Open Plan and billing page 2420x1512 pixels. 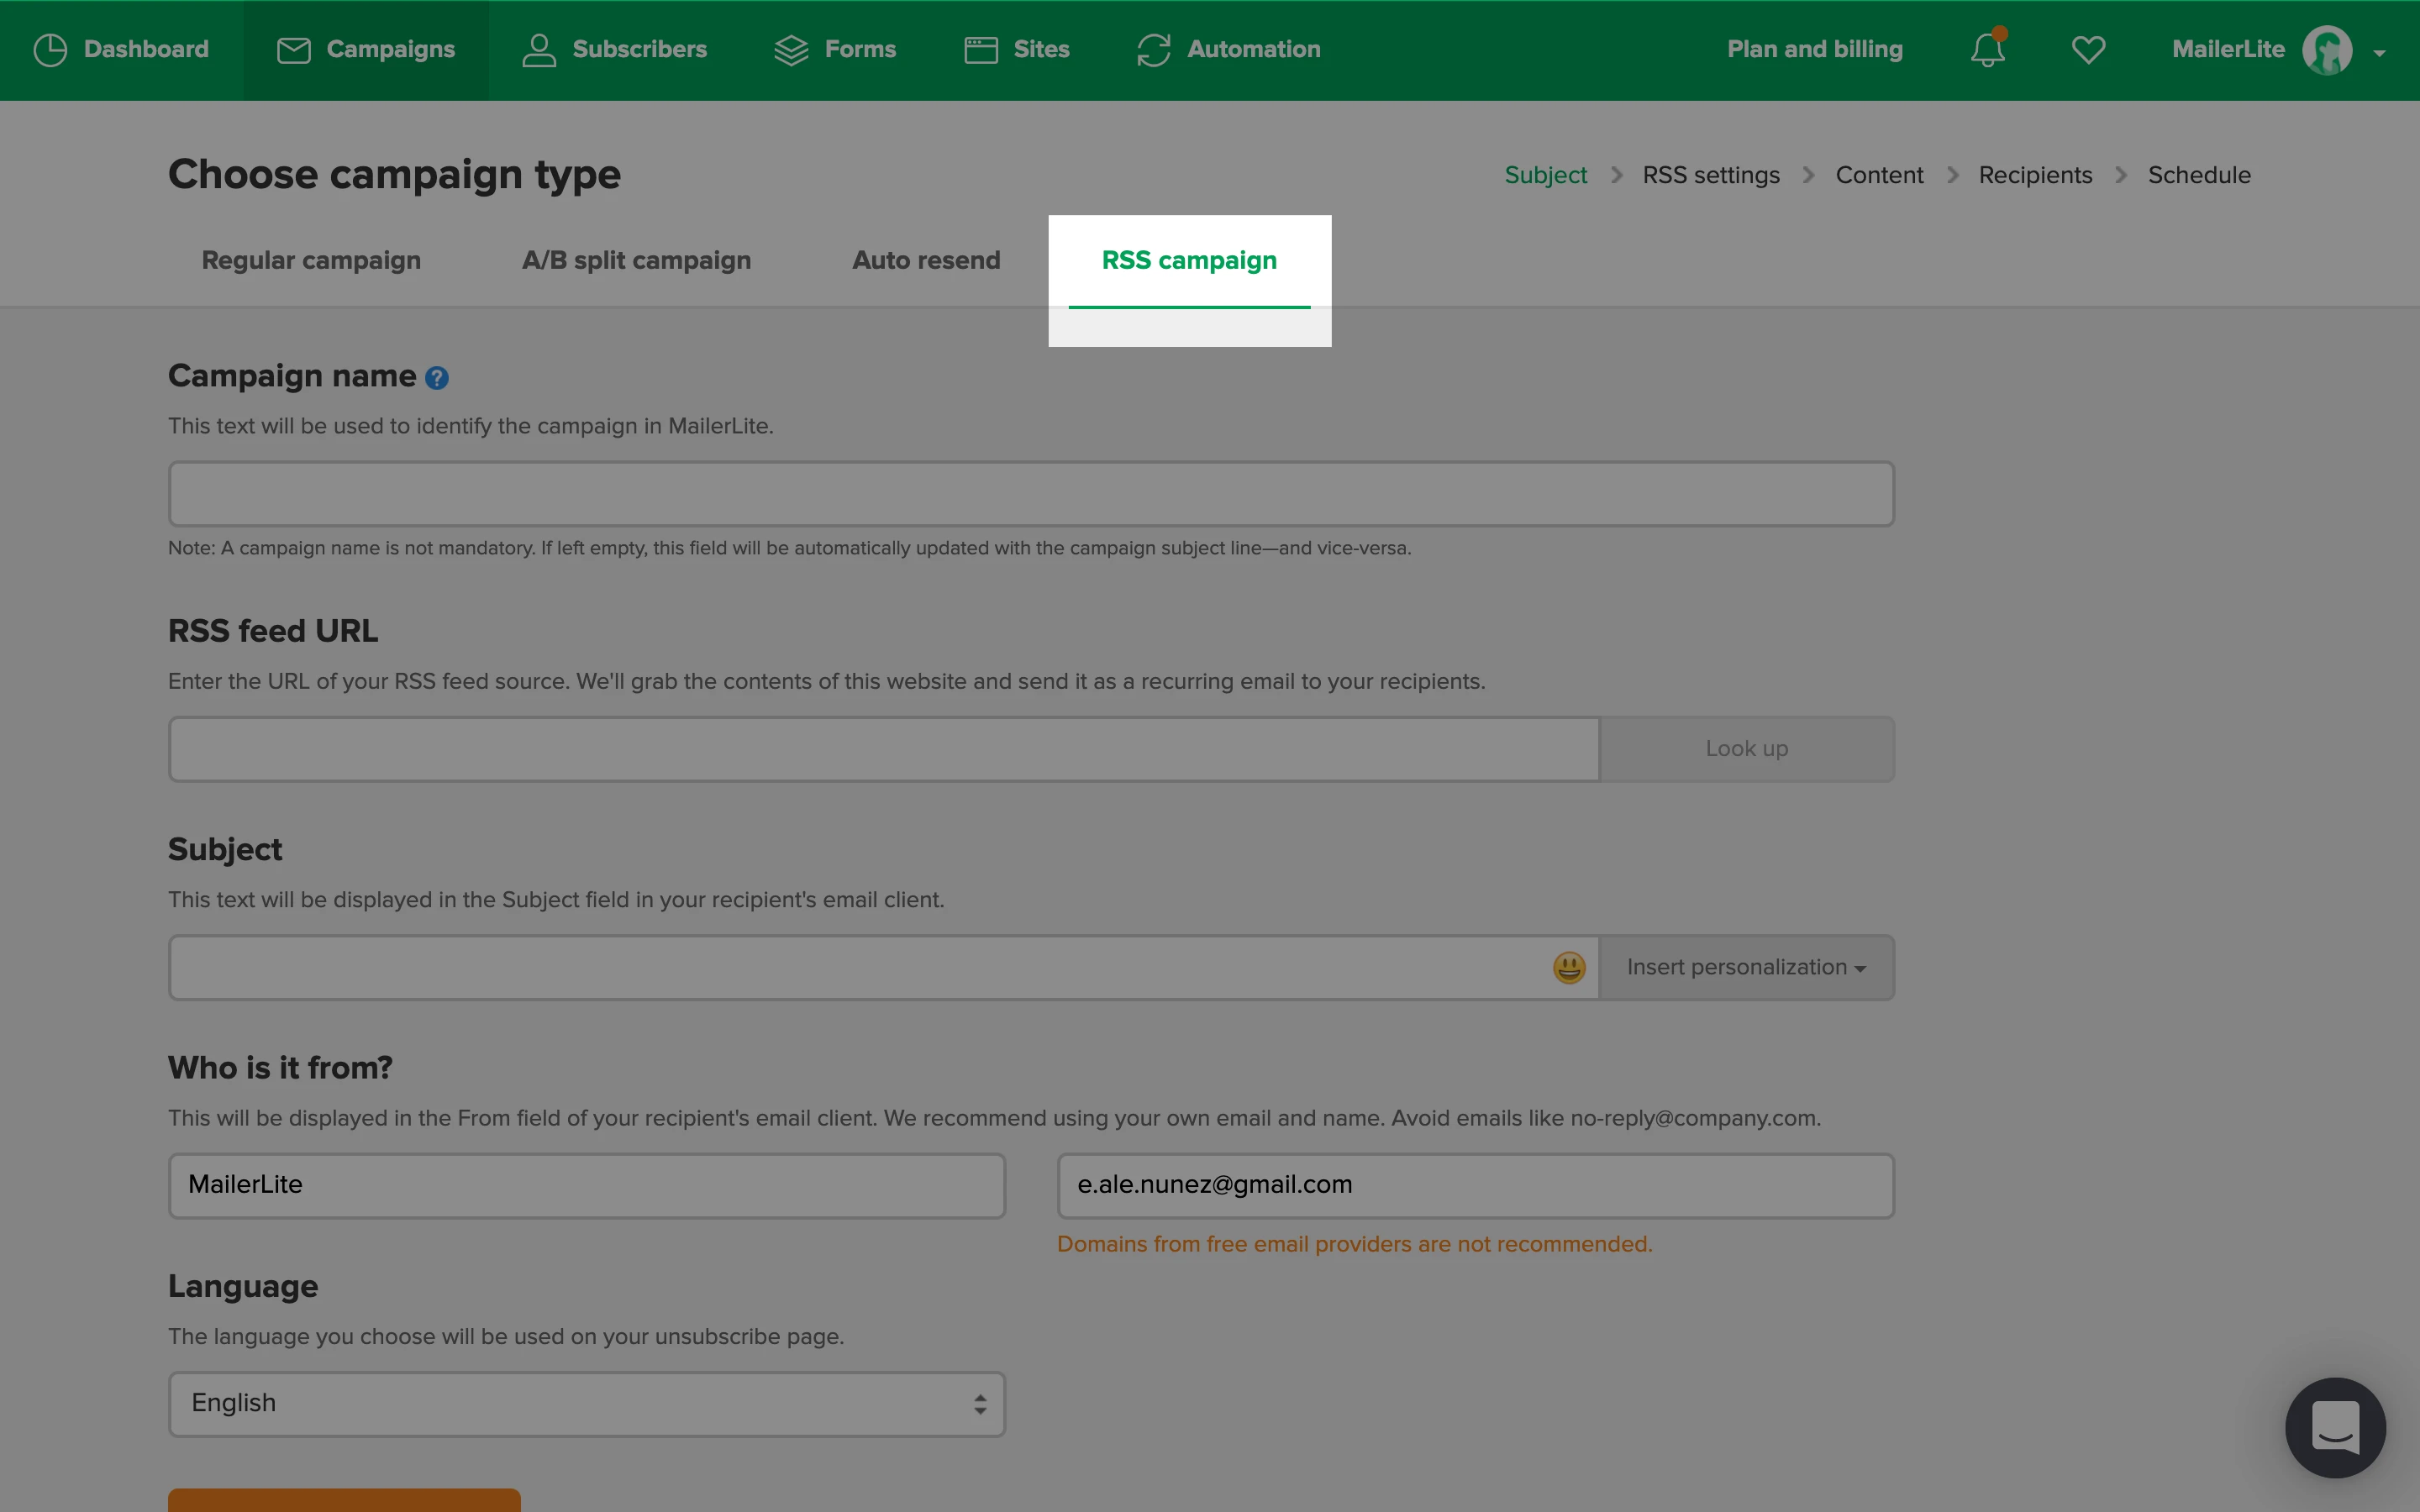click(x=1814, y=49)
